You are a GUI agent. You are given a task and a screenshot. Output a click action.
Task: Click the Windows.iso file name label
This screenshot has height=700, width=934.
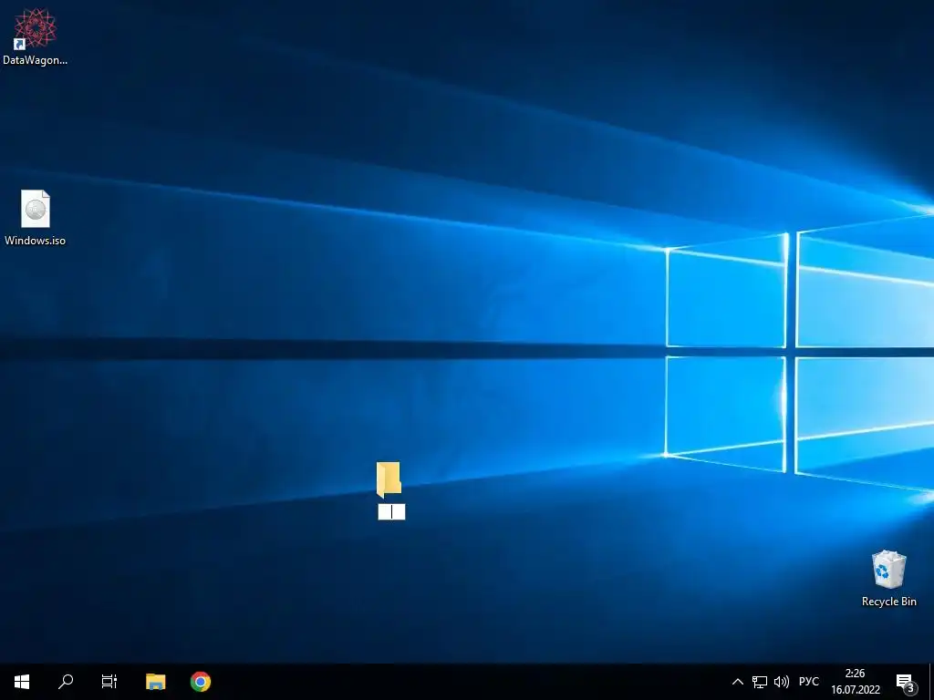click(x=36, y=241)
